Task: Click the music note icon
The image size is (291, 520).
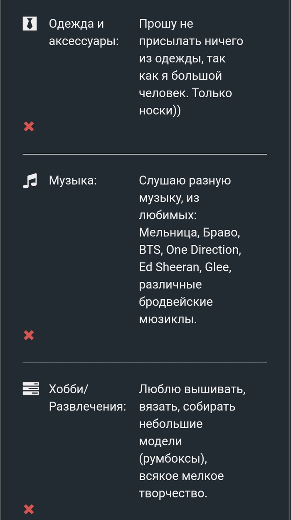Action: tap(30, 181)
